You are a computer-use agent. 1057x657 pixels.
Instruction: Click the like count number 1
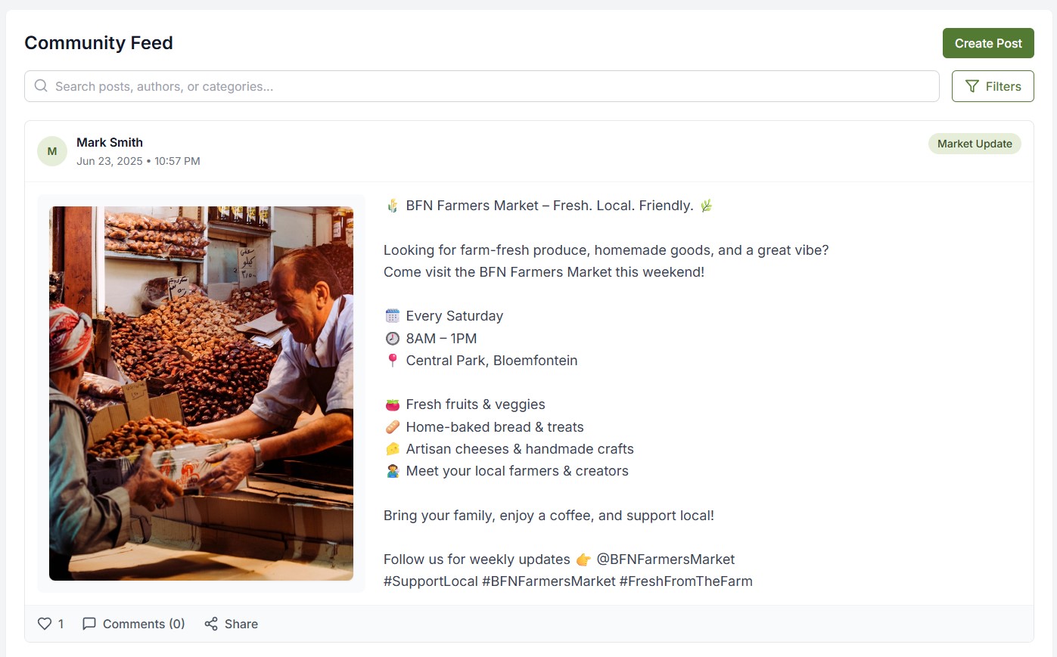point(61,623)
